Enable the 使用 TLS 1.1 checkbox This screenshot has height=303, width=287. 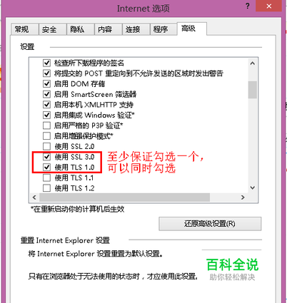click(x=46, y=178)
